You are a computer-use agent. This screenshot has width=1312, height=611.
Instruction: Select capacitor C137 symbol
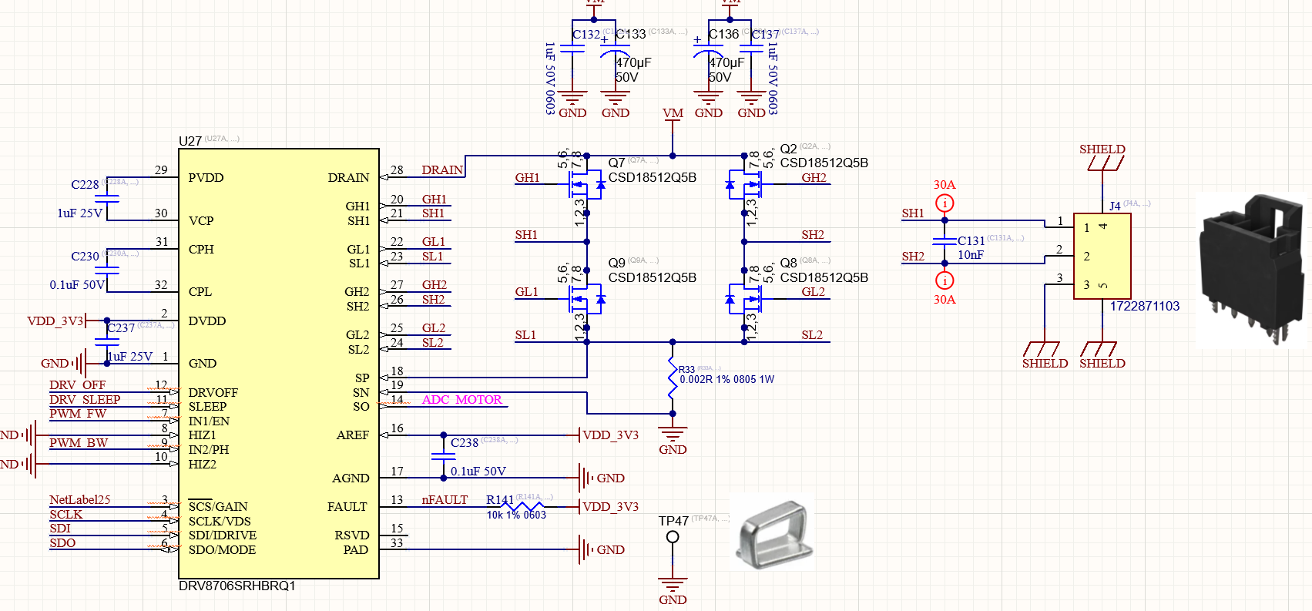coord(751,48)
